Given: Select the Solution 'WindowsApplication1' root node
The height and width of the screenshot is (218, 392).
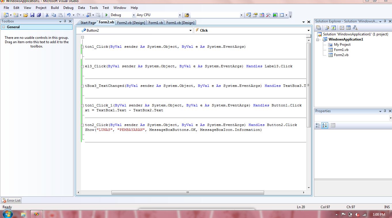Looking at the screenshot, I should [355, 34].
